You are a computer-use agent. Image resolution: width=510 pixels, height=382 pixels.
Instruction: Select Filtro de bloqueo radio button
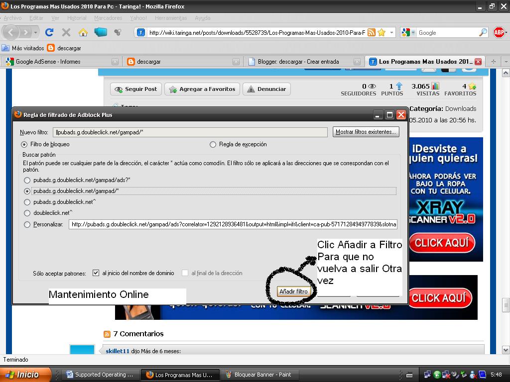24,144
